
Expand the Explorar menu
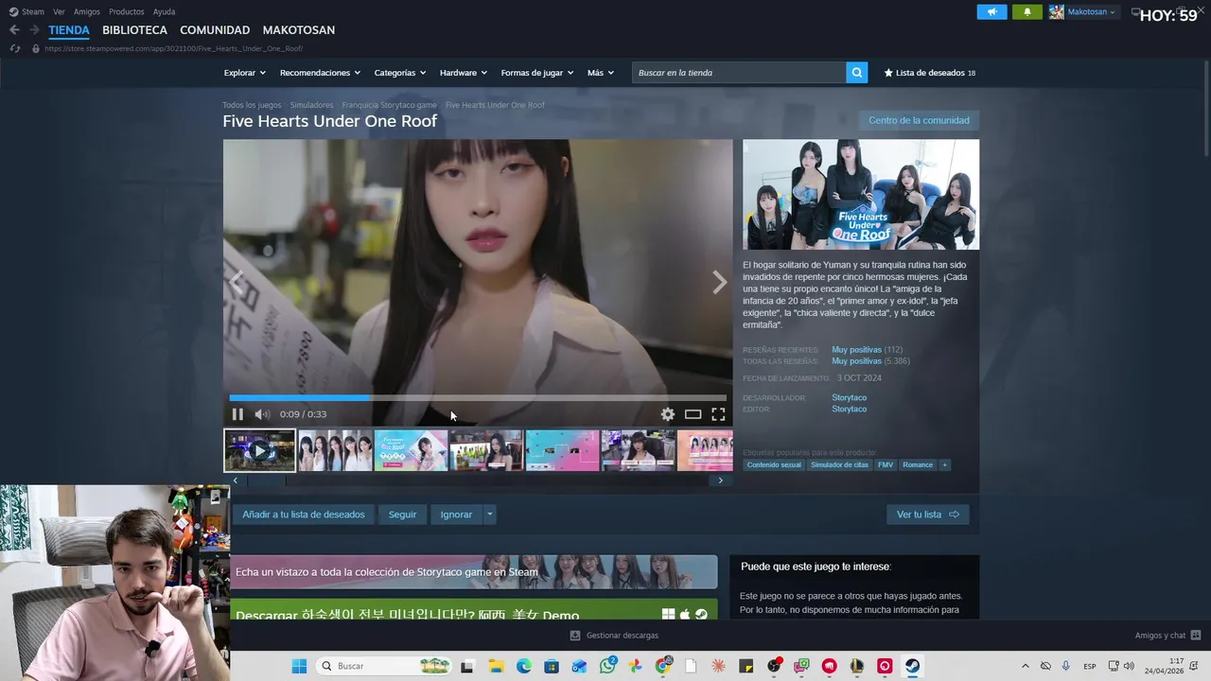point(244,73)
